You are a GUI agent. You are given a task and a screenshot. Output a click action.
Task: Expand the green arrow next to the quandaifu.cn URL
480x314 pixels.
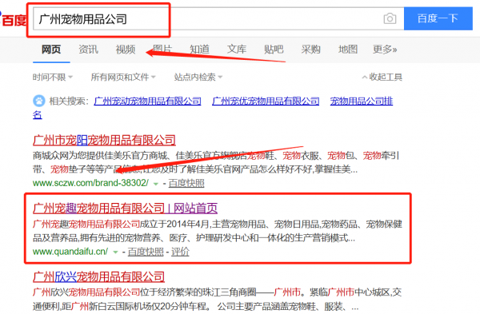115,252
